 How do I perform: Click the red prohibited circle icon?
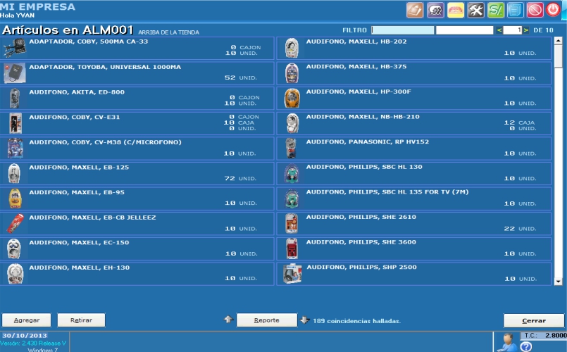(x=534, y=10)
